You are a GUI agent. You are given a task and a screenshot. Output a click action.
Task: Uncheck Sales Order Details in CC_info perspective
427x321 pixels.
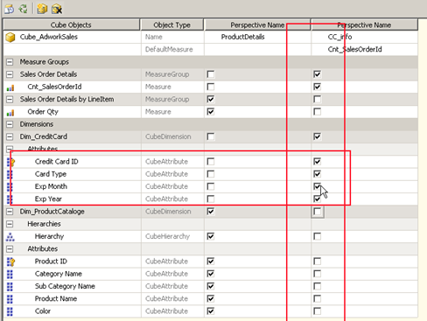click(x=317, y=74)
